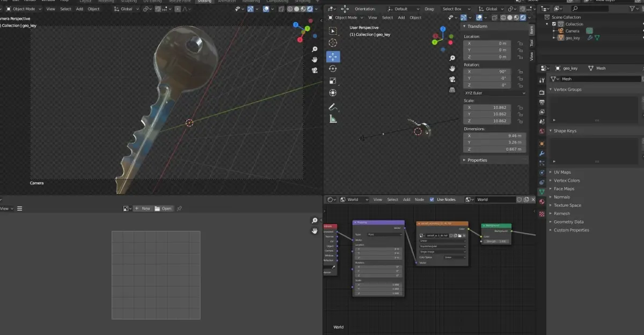This screenshot has height=335, width=644.
Task: Collapse Vertex Groups panel
Action: click(x=568, y=90)
